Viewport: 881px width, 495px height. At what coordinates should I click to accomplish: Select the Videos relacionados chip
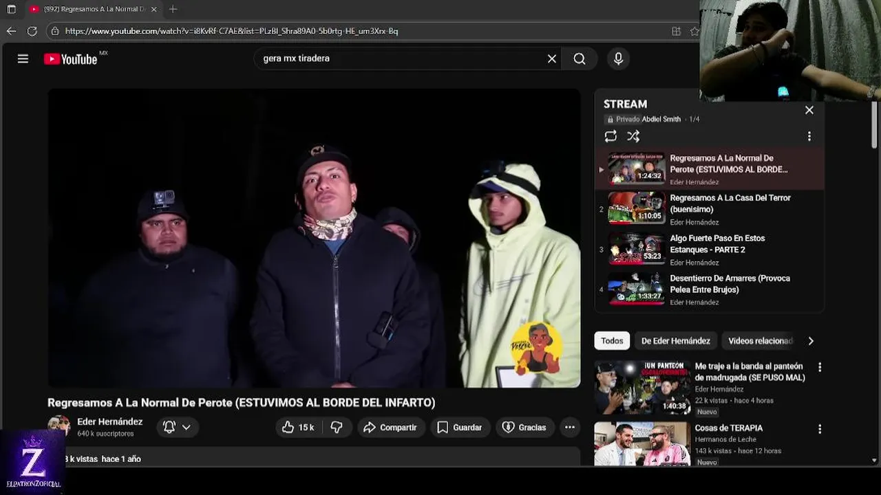760,340
